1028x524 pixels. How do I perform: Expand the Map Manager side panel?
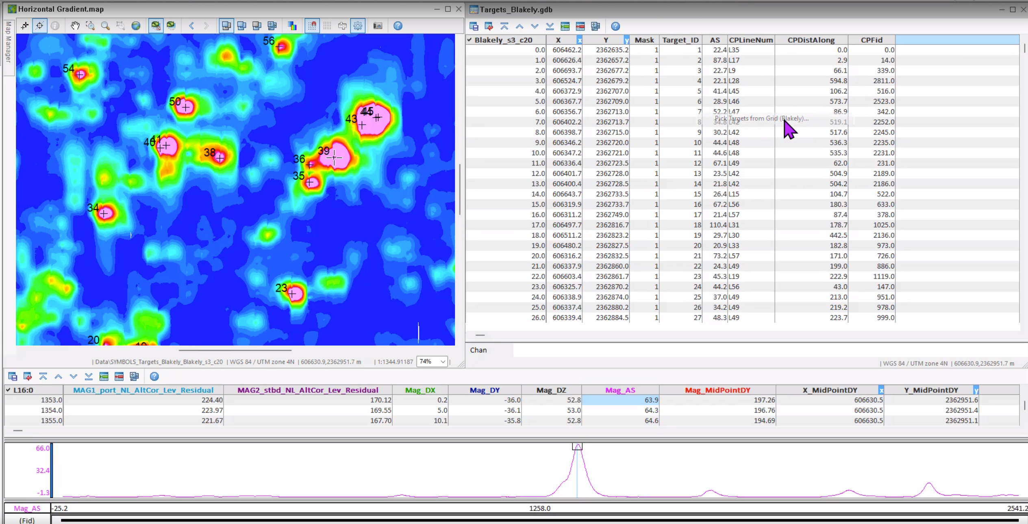coord(8,43)
